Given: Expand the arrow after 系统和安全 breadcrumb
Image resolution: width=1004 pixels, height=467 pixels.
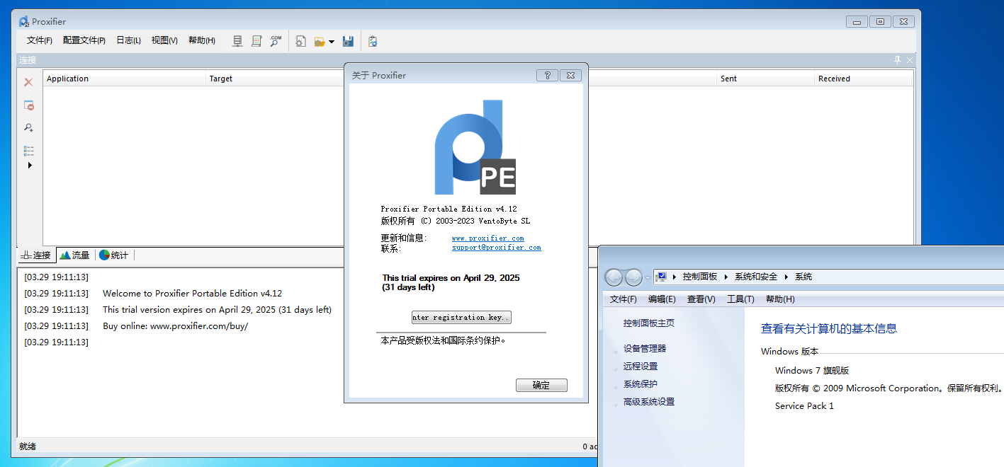Looking at the screenshot, I should click(x=786, y=277).
